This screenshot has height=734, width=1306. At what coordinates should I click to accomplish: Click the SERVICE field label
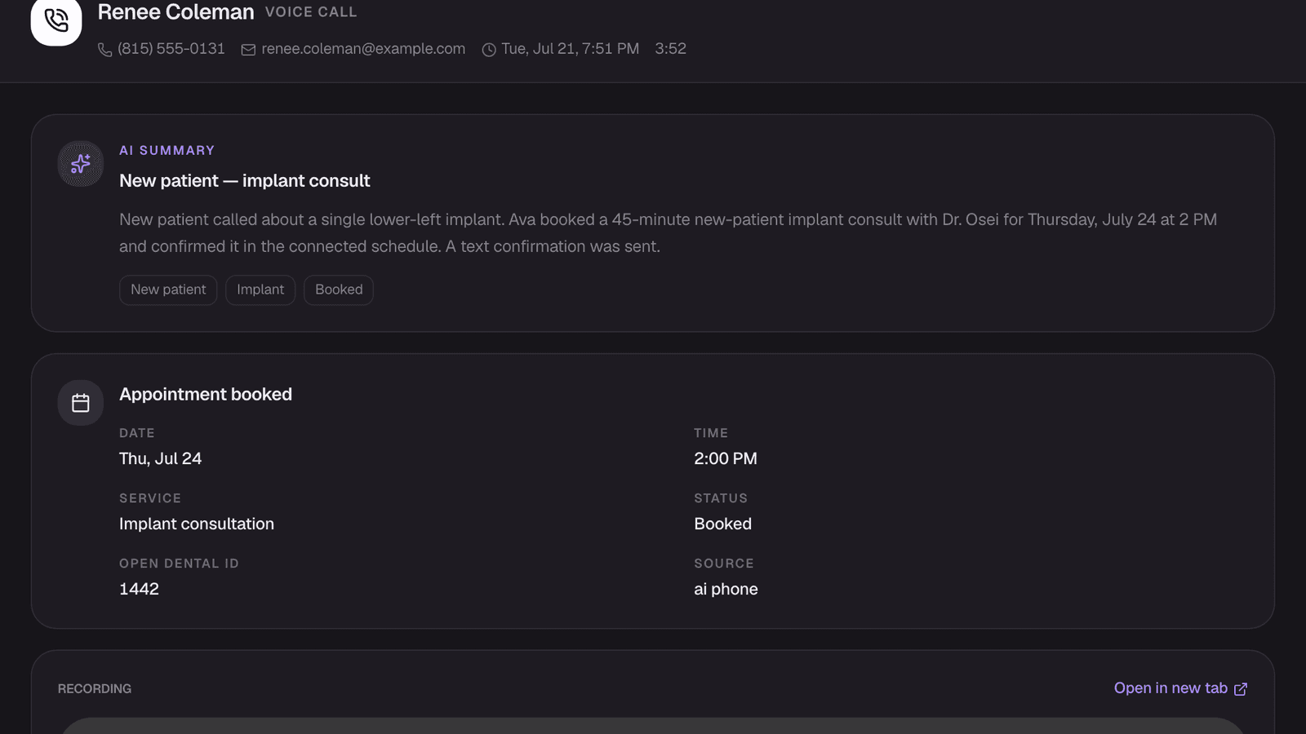coord(150,498)
